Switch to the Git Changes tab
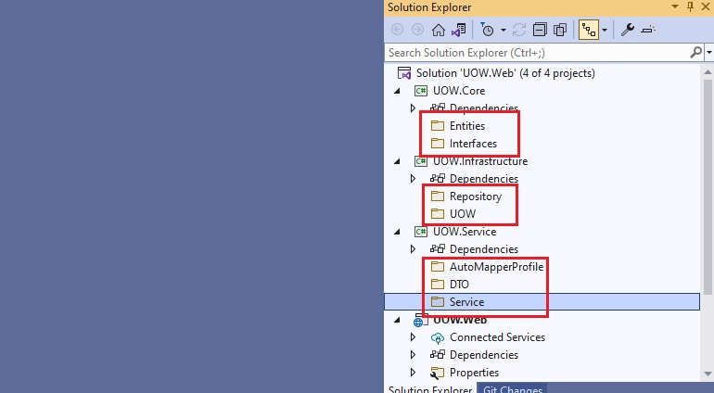This screenshot has height=393, width=714. point(512,388)
